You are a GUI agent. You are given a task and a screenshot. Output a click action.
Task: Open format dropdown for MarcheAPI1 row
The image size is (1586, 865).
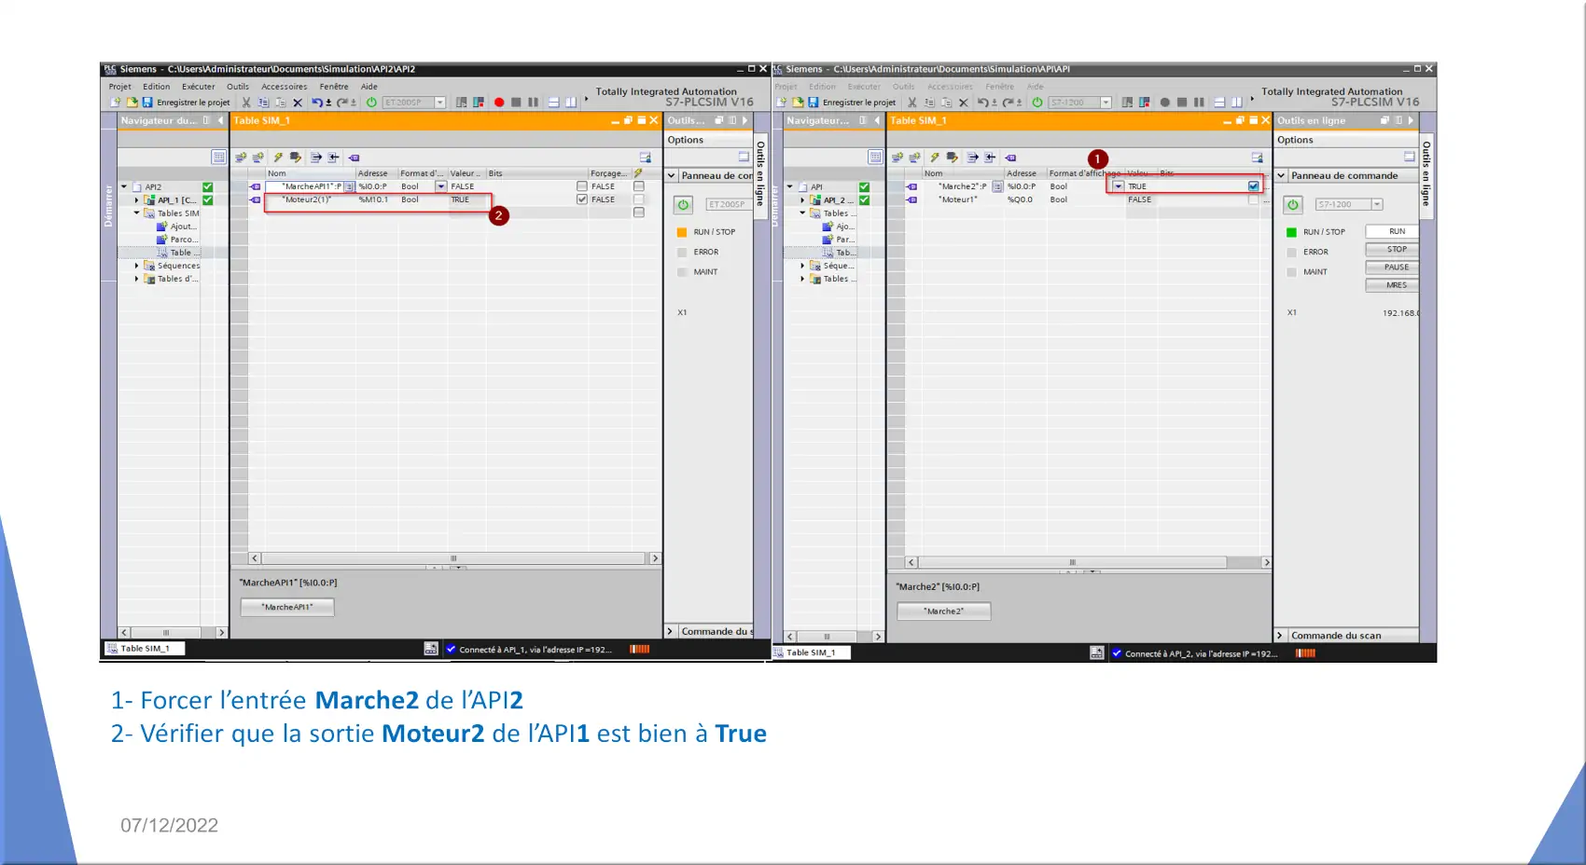(441, 186)
